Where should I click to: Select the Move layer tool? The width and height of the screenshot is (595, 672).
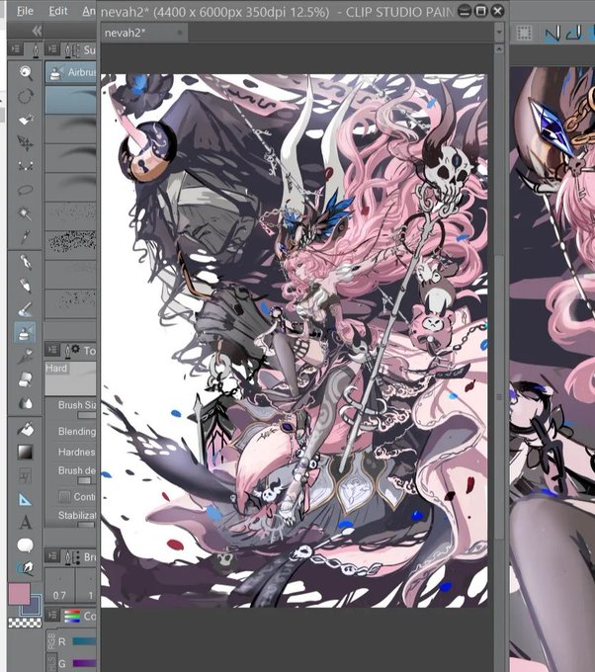(x=26, y=142)
